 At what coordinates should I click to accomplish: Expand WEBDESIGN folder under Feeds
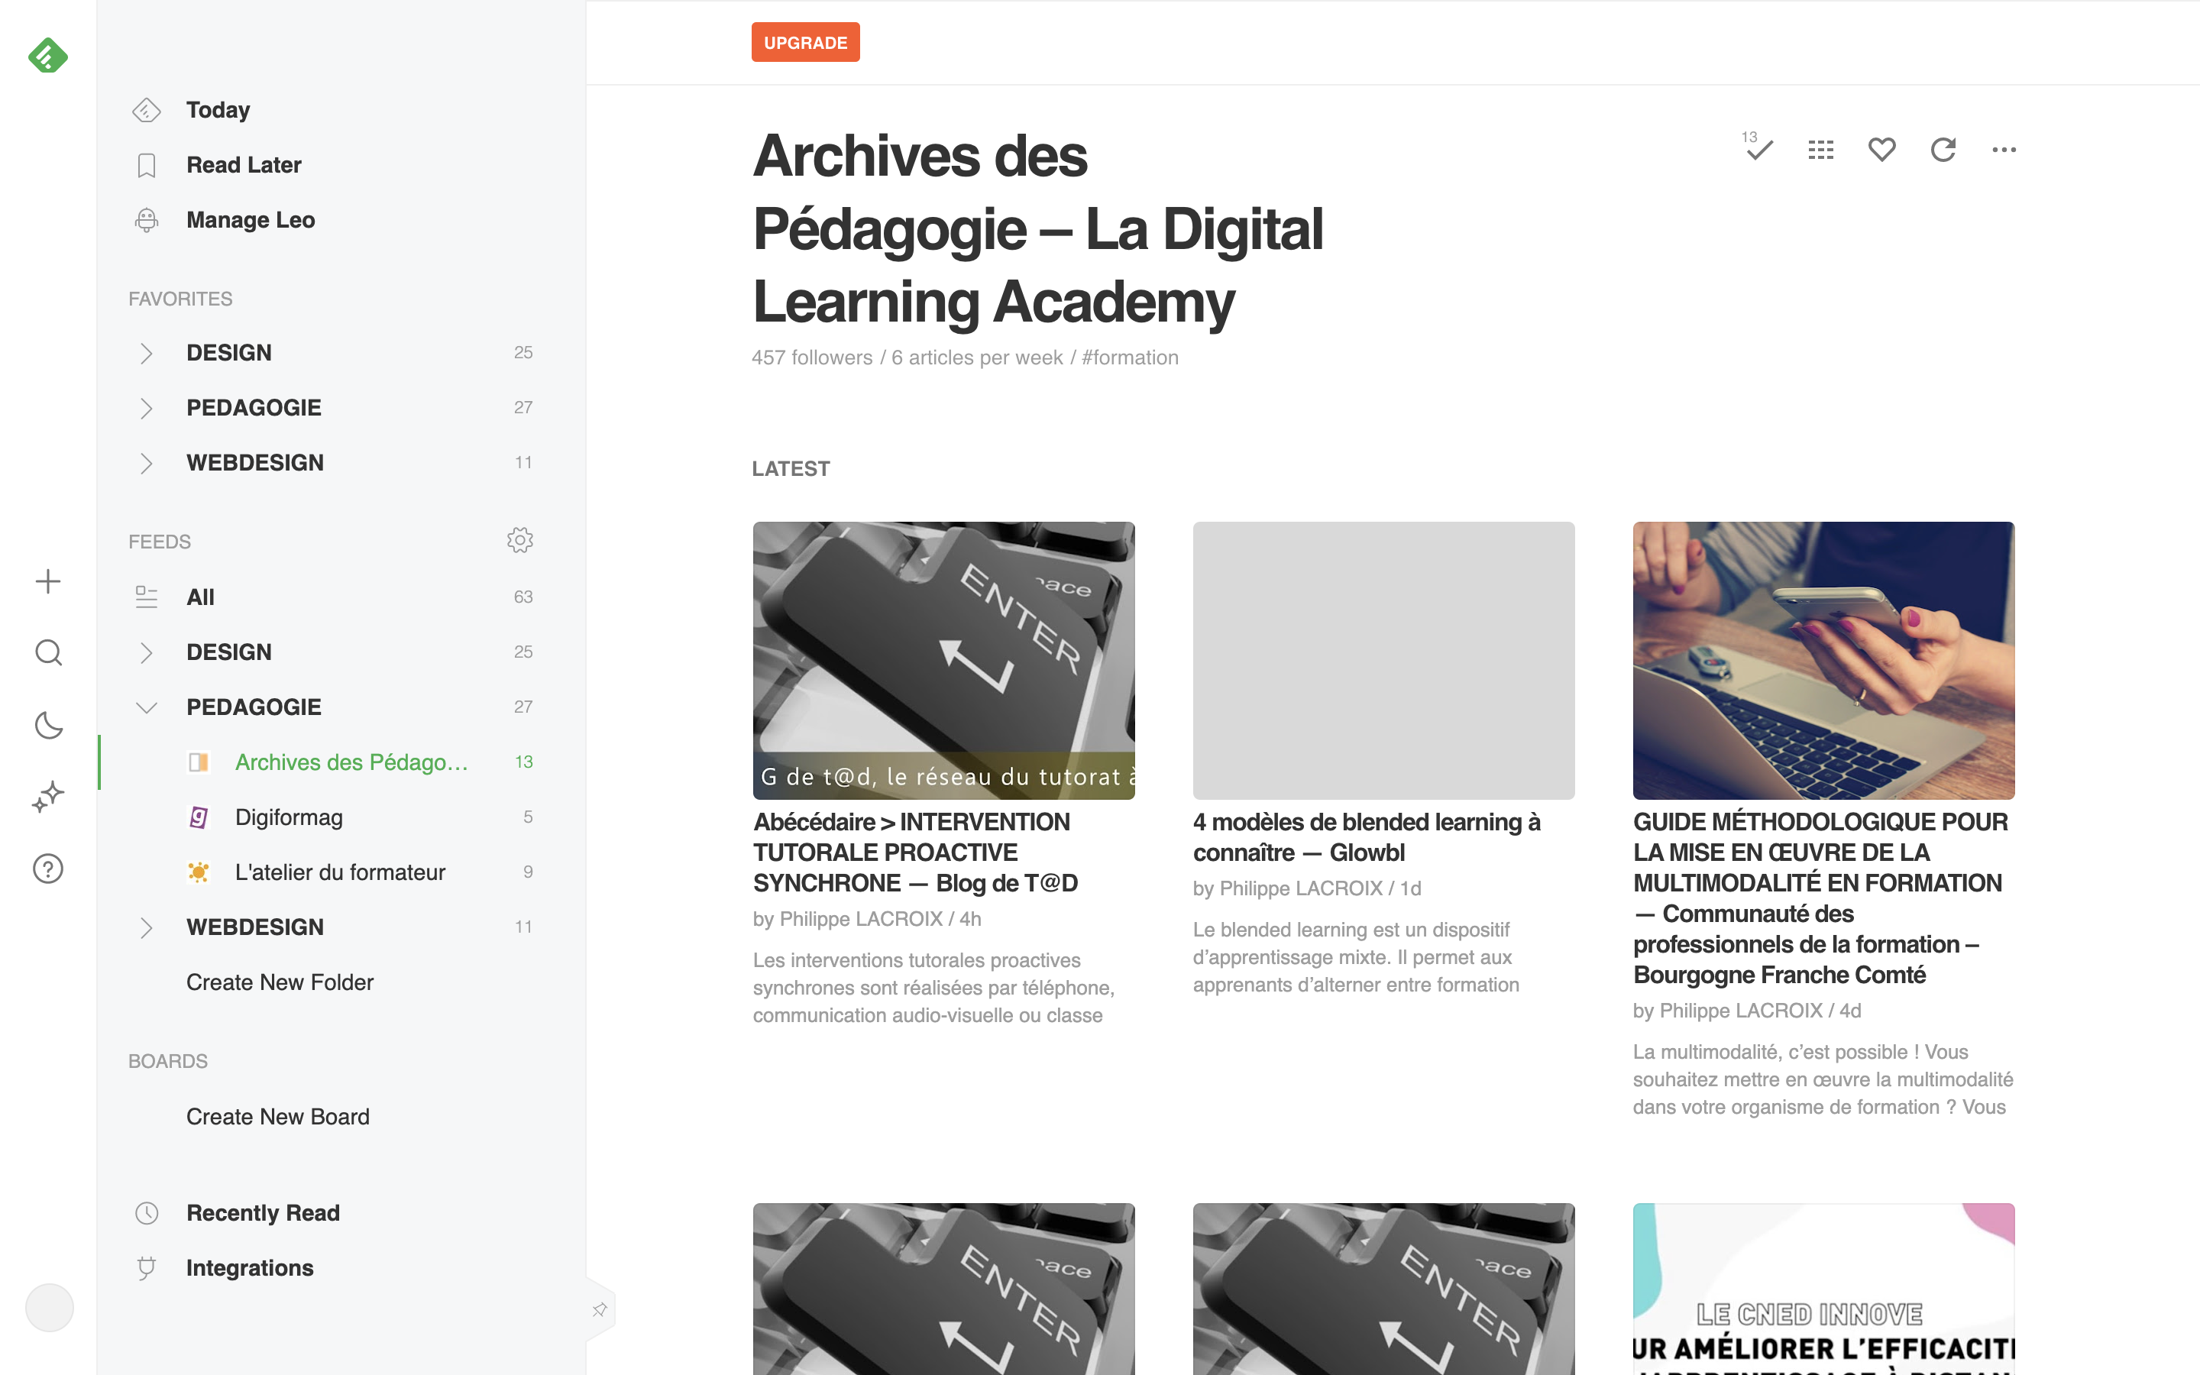click(x=145, y=927)
